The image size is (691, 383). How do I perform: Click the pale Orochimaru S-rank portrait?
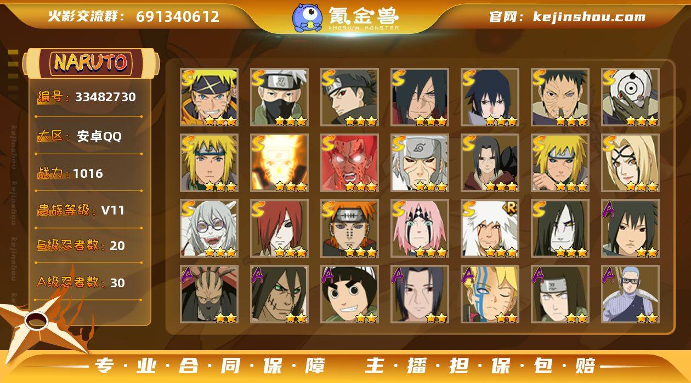(x=560, y=229)
